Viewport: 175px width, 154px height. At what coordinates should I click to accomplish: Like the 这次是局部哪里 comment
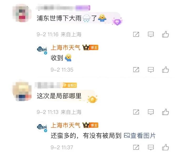[x=165, y=112]
